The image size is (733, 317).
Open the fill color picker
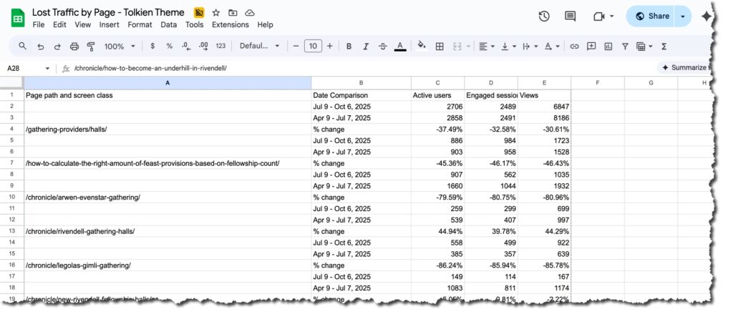click(x=421, y=46)
